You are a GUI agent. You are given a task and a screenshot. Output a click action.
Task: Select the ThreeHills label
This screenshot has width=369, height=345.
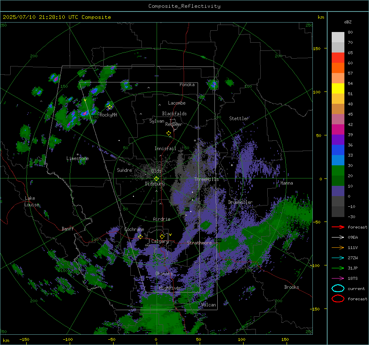coord(206,179)
